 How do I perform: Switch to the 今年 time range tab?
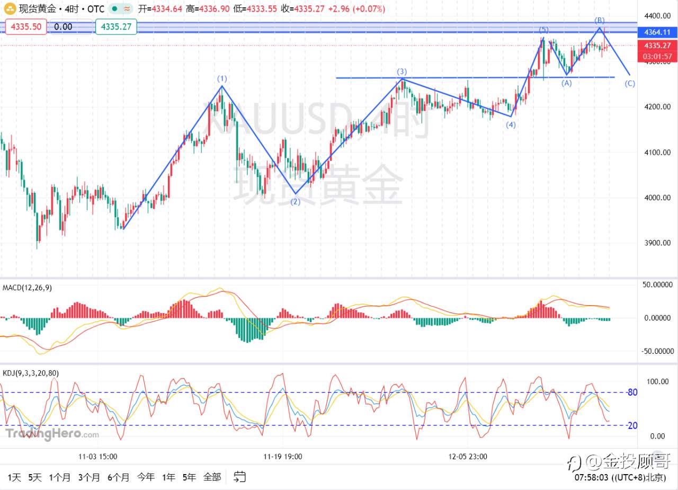pos(145,477)
